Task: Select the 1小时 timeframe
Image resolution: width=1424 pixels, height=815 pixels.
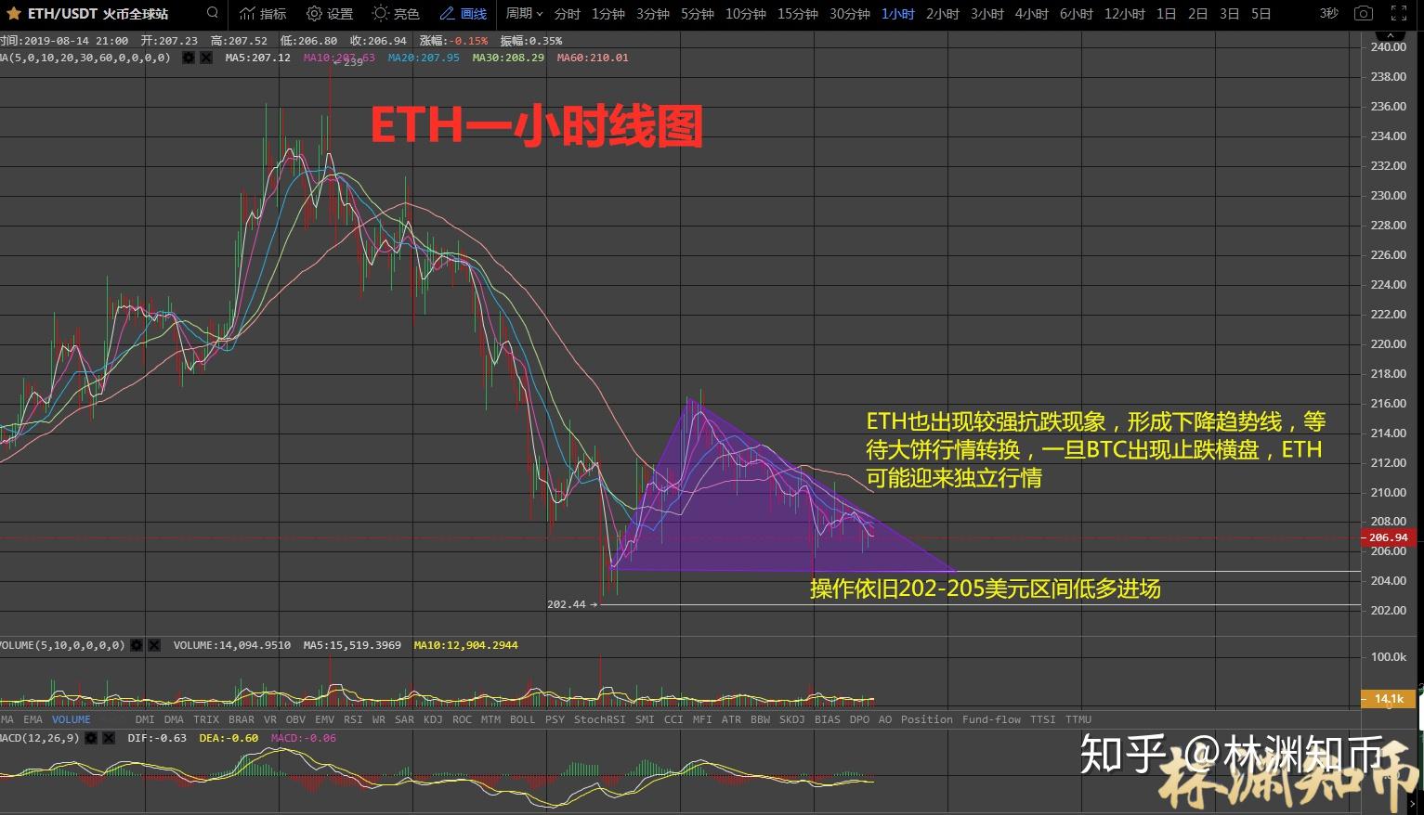Action: click(x=898, y=14)
